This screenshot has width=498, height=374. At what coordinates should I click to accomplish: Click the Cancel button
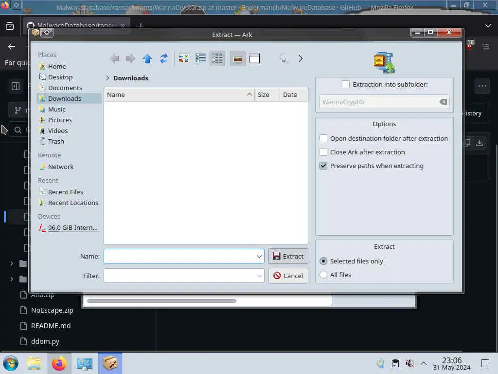[288, 276]
